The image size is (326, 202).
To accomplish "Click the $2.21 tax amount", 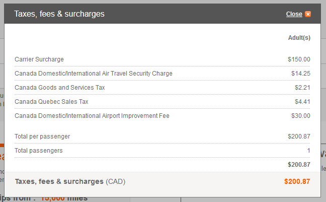I will (302, 88).
